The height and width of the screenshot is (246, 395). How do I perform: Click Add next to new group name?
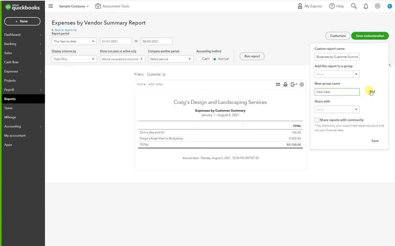point(372,92)
